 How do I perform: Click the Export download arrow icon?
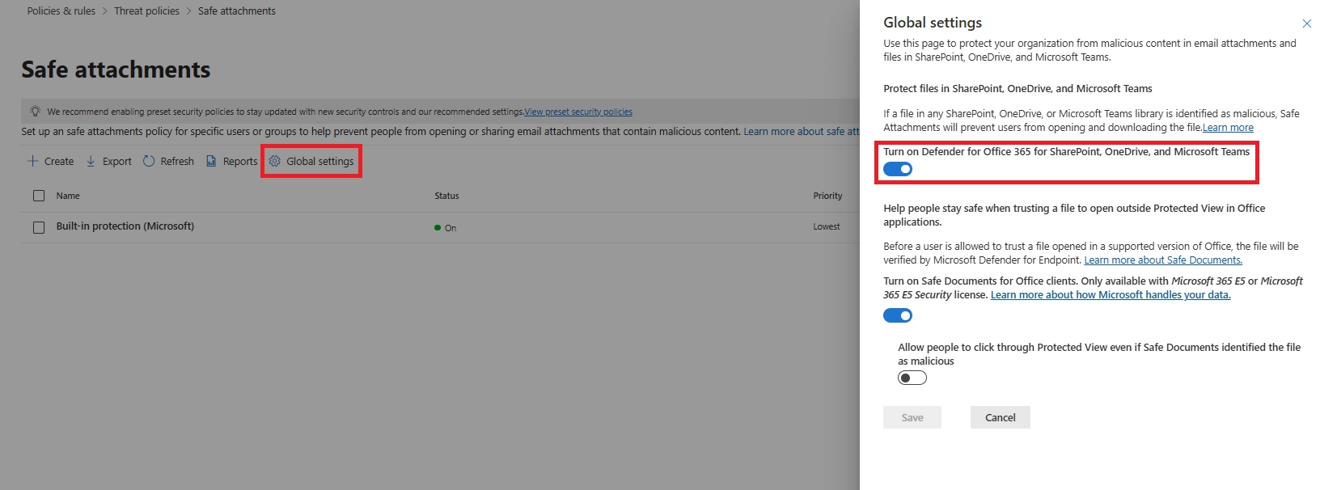point(91,161)
